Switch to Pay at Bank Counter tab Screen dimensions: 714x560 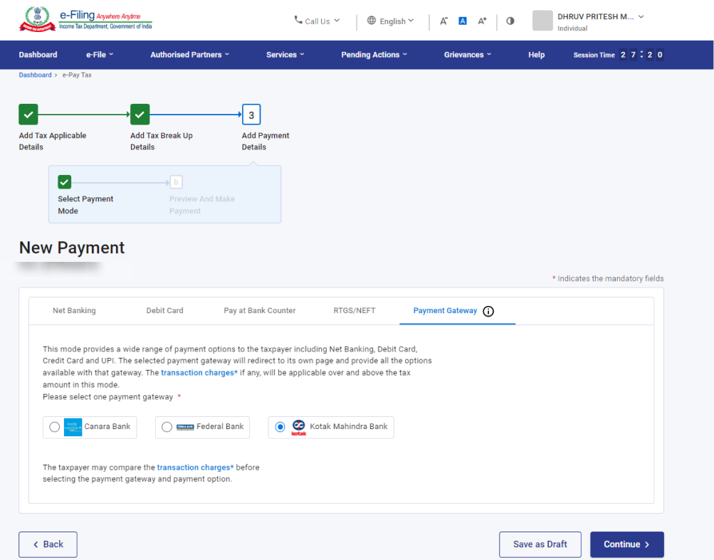(x=260, y=310)
